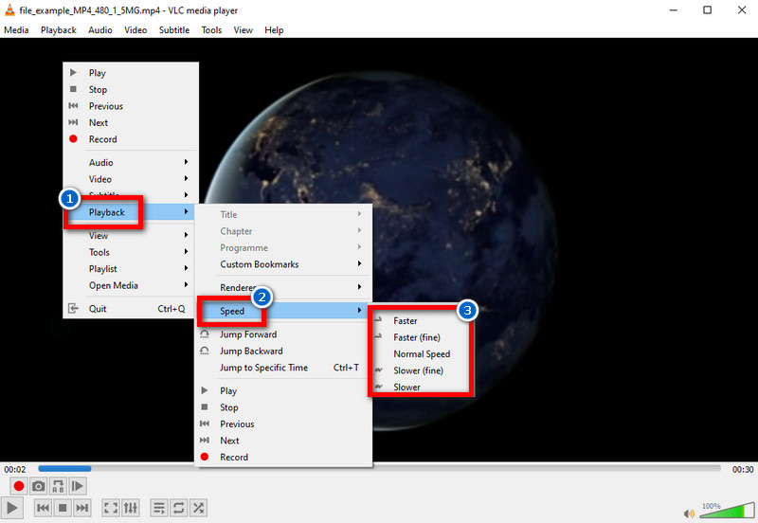Expand the Audio submenu in context menu

click(131, 162)
